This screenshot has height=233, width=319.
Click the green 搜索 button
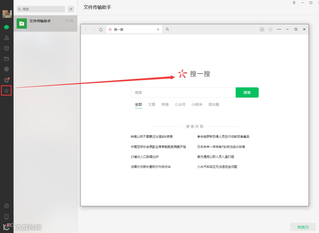pyautogui.click(x=247, y=92)
